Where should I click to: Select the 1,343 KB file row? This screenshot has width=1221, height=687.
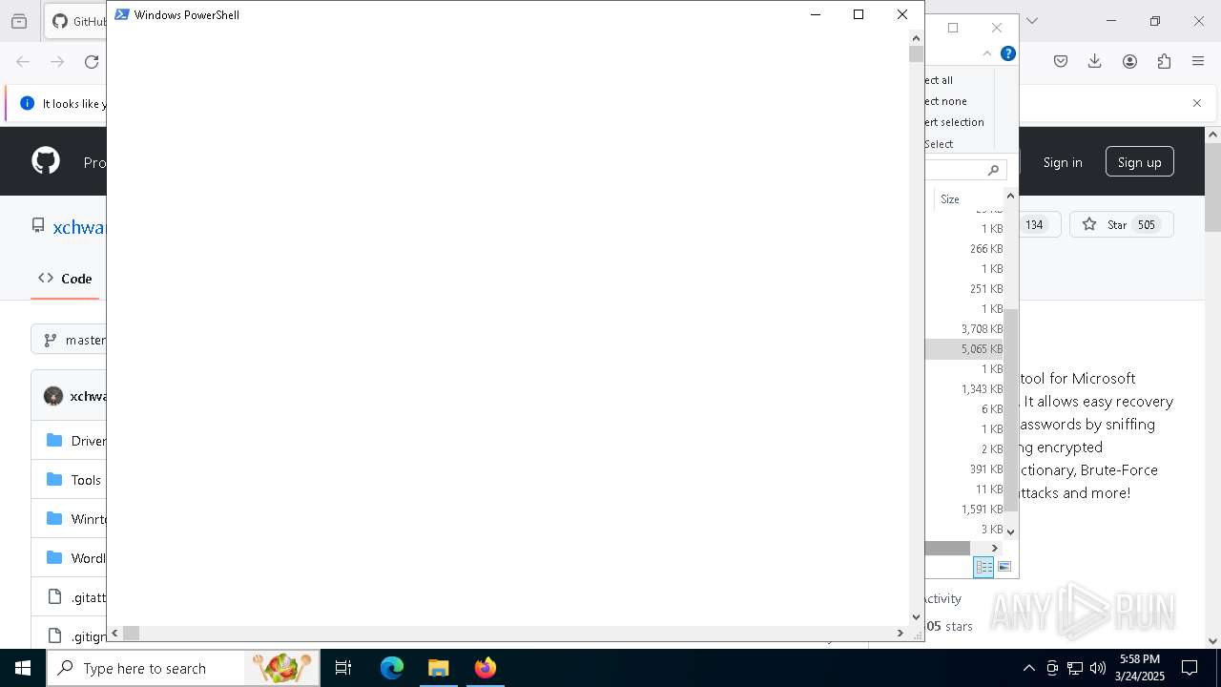964,389
